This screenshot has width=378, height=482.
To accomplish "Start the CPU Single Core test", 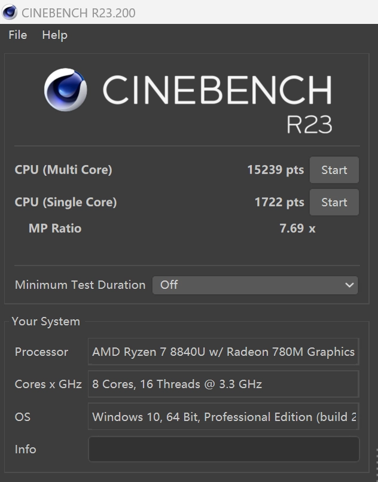I will point(334,202).
